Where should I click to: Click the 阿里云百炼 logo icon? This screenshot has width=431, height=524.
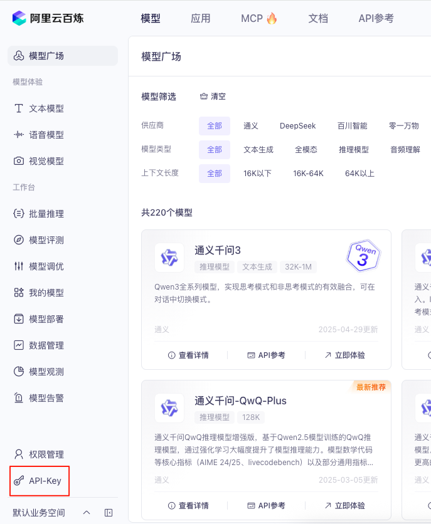[19, 18]
